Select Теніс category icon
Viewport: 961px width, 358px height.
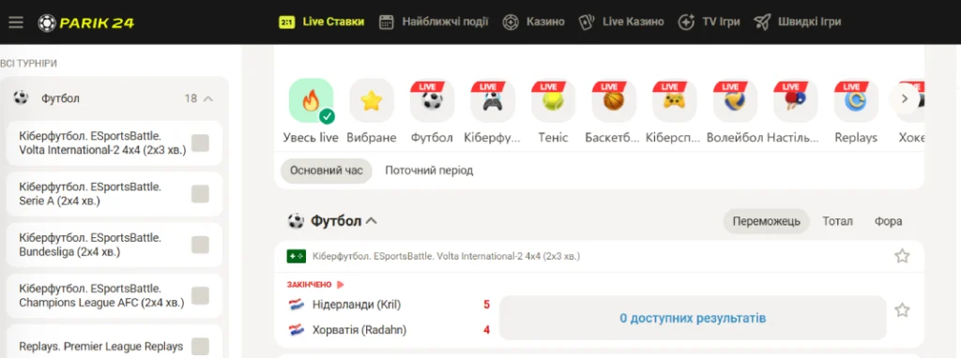[x=554, y=100]
